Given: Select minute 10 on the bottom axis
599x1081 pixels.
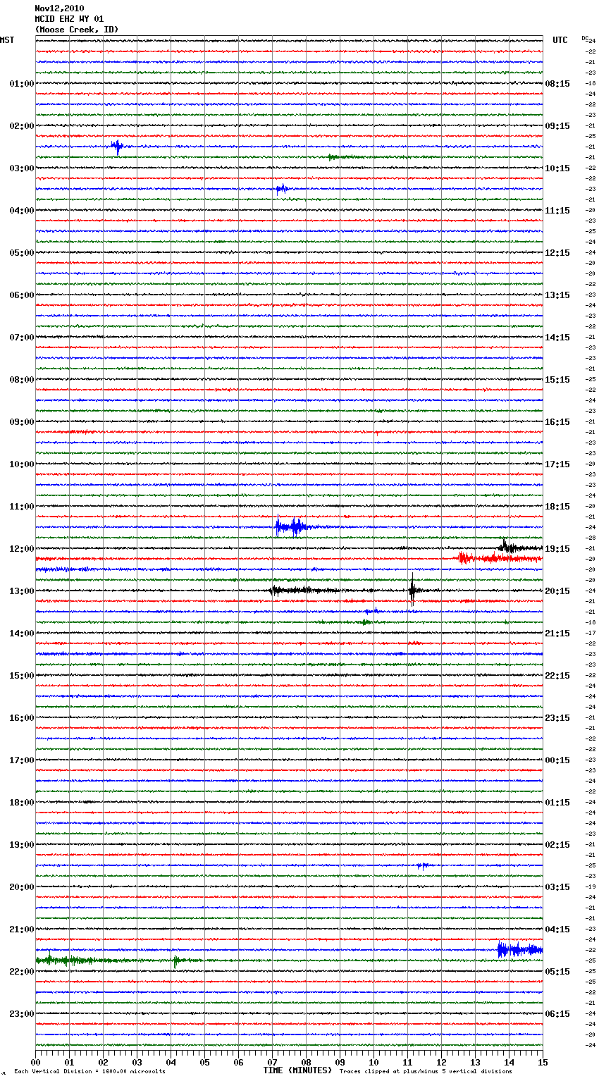Looking at the screenshot, I should 373,1062.
